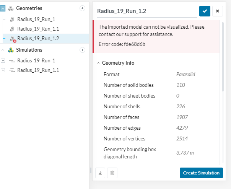
Task: Add a new geometry with plus icon
Action: (x=82, y=8)
